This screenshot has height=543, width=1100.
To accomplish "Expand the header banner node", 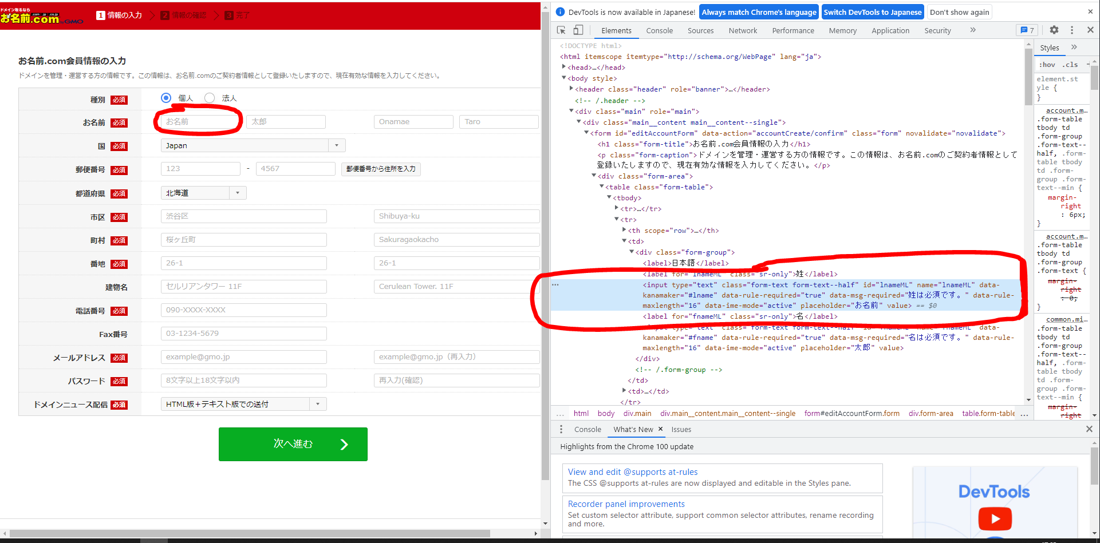I will [571, 89].
